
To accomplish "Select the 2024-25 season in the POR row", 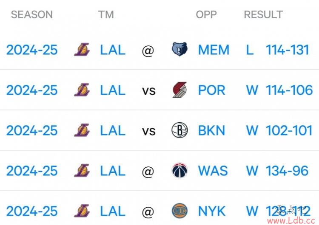I will 32,90.
